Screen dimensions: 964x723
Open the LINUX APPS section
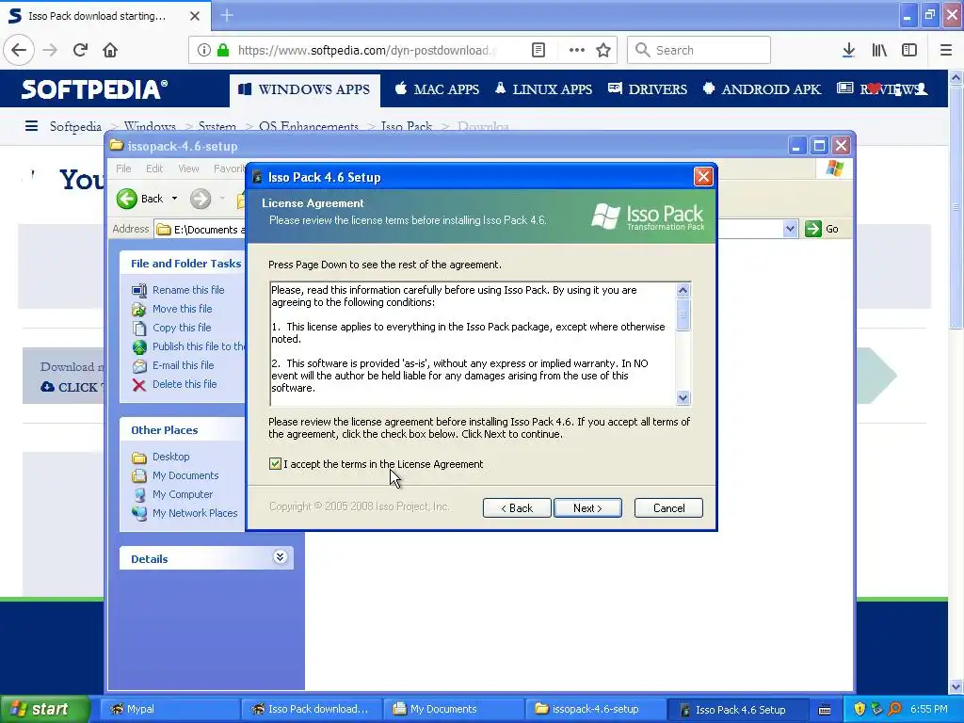click(543, 89)
